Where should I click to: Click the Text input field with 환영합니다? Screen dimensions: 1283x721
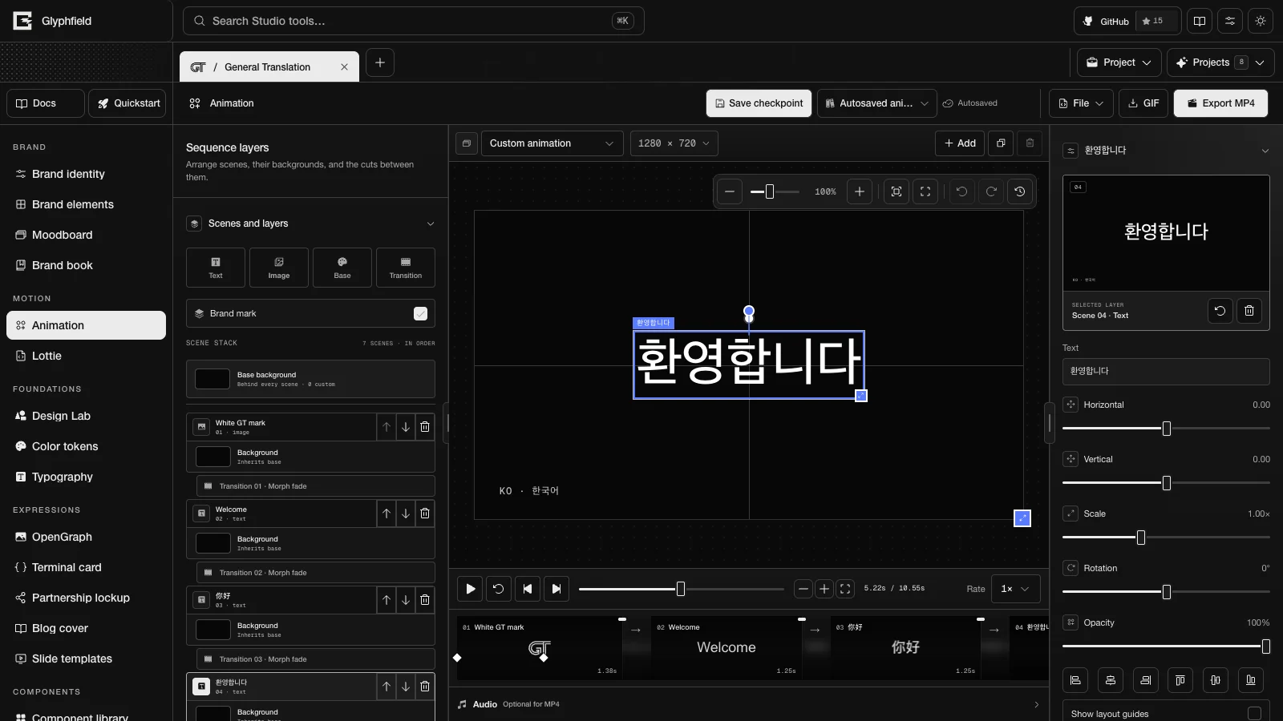1166,371
